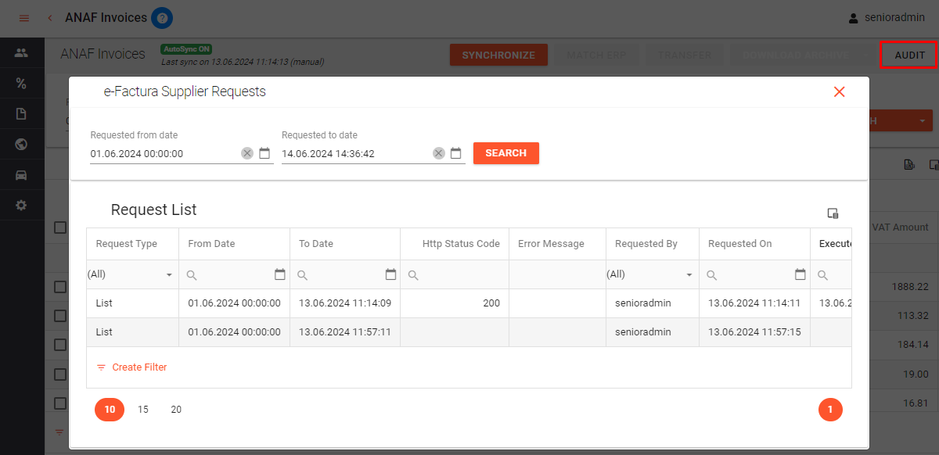Click the SYNCHRONIZE button
939x455 pixels.
pyautogui.click(x=498, y=56)
